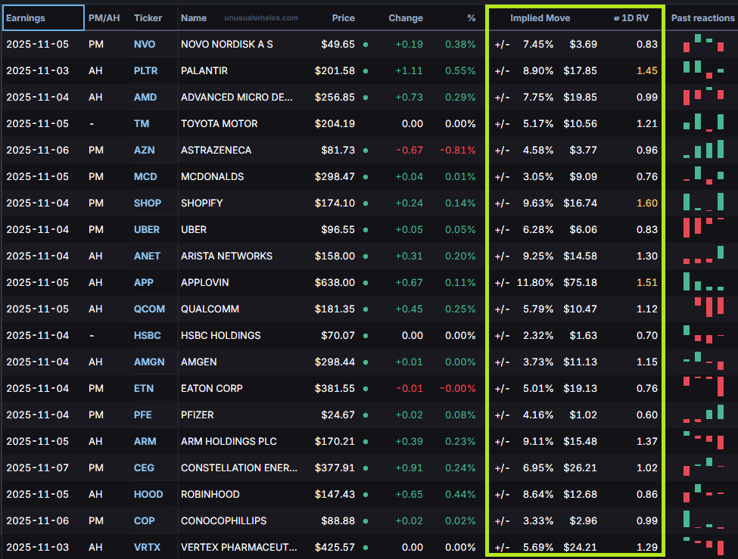
Task: View the COP past reactions bar chart
Action: click(703, 520)
